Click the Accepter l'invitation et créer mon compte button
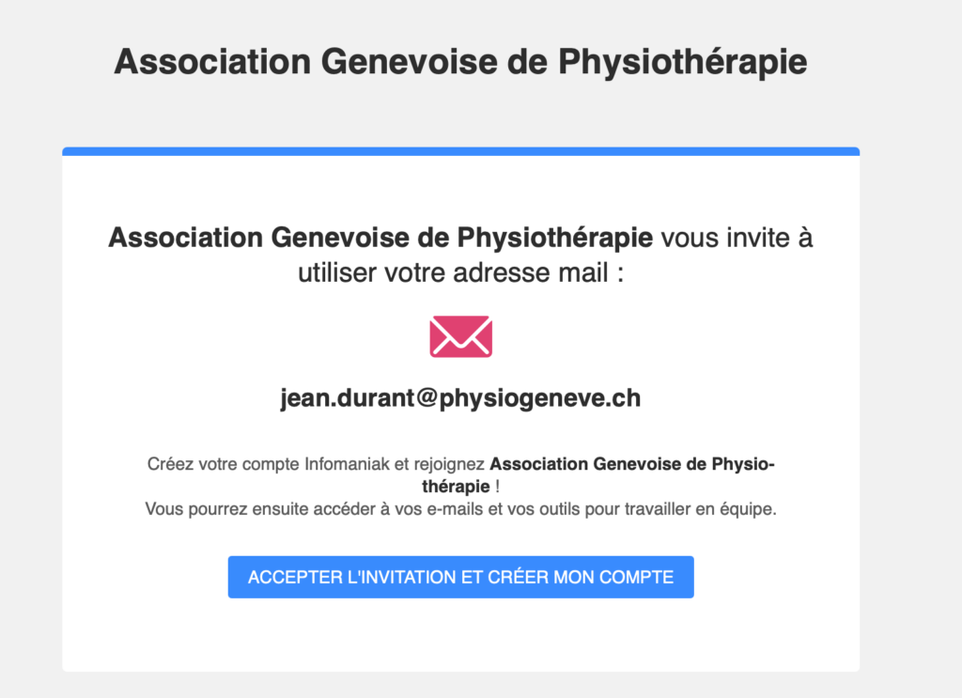 [x=460, y=577]
